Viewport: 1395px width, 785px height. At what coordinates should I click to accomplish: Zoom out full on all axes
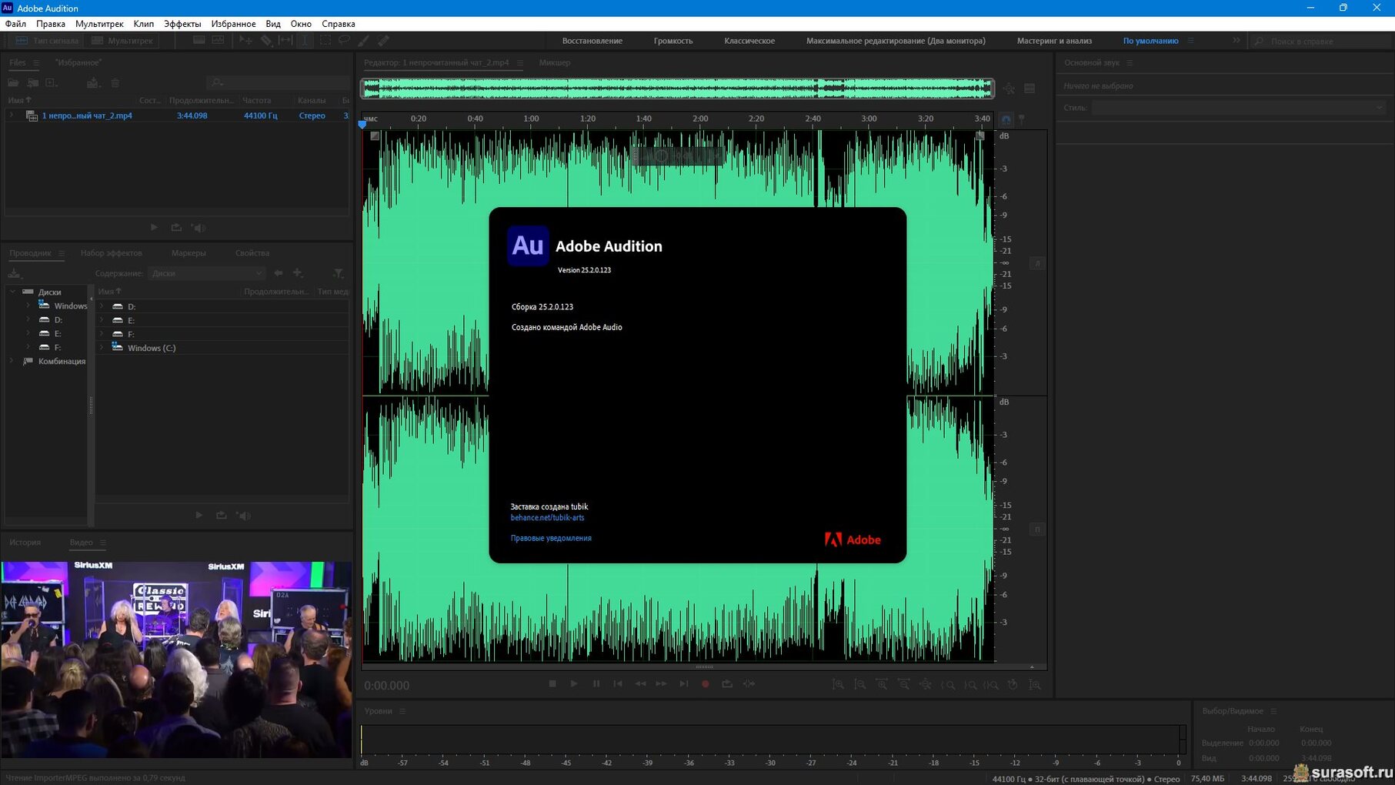click(926, 684)
